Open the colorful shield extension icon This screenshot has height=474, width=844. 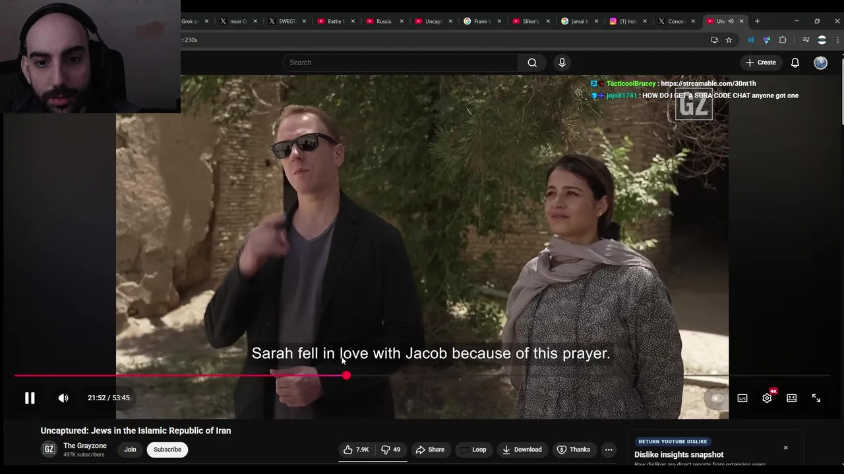[x=766, y=40]
